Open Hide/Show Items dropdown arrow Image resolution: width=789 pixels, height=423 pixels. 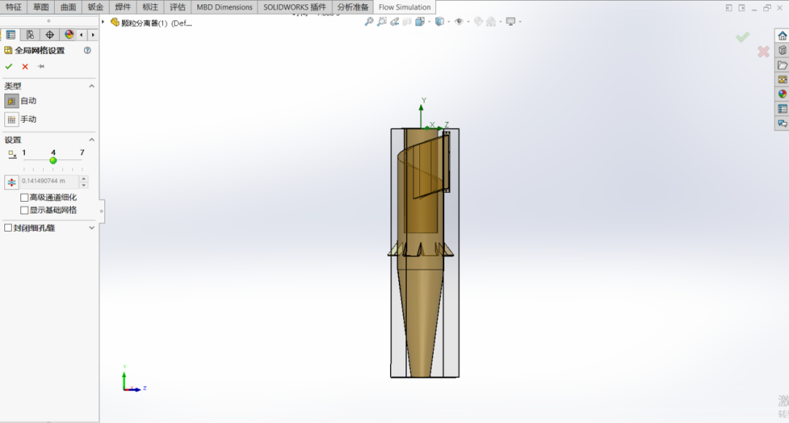coord(468,22)
